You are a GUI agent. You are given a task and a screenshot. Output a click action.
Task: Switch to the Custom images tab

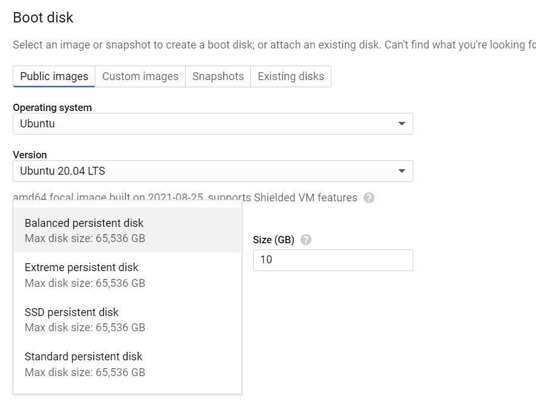pyautogui.click(x=140, y=76)
